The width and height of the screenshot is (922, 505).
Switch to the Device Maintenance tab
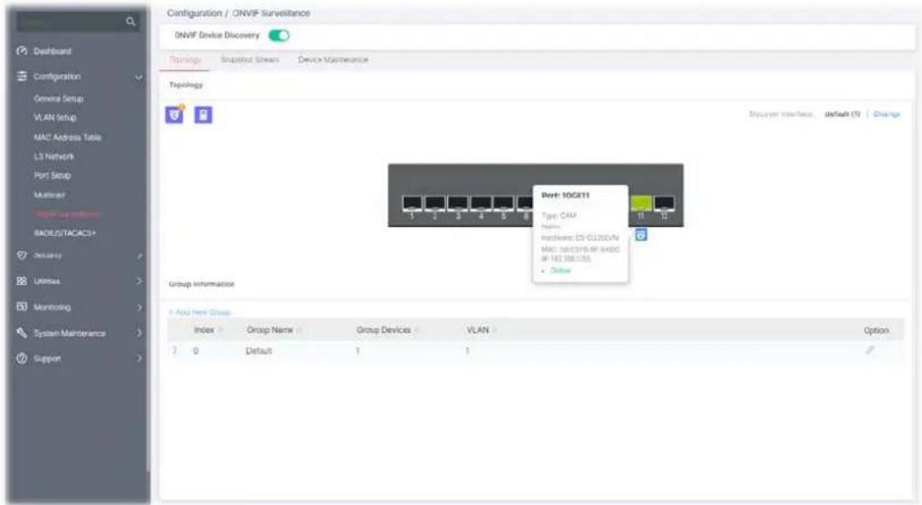(x=333, y=60)
